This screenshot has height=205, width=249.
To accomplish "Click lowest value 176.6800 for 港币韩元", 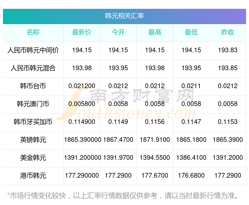I will tap(191, 176).
